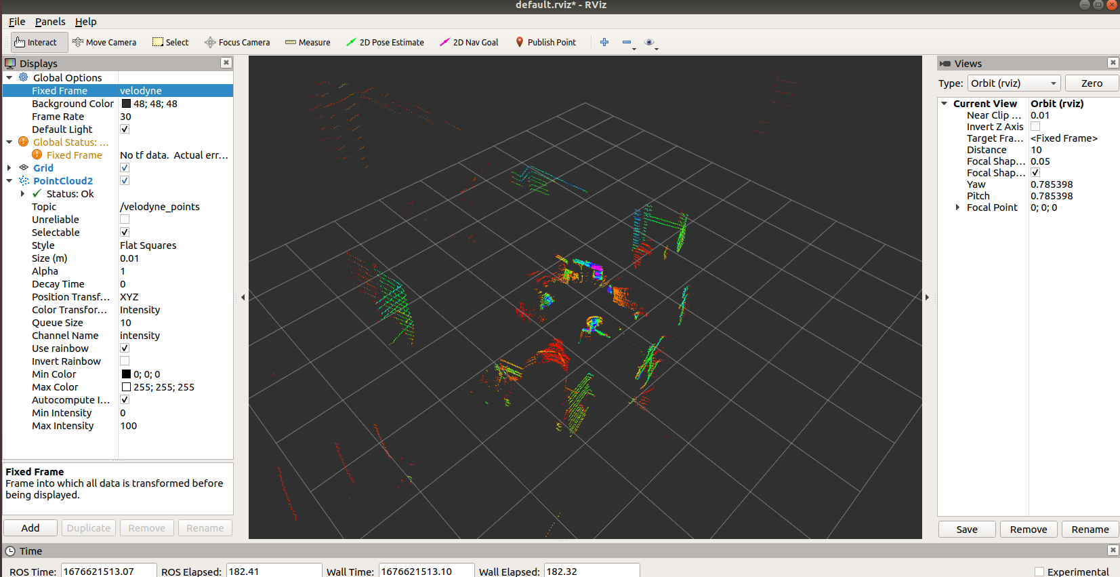Click the Fixed Frame warning icon
This screenshot has width=1120, height=577.
click(x=37, y=155)
